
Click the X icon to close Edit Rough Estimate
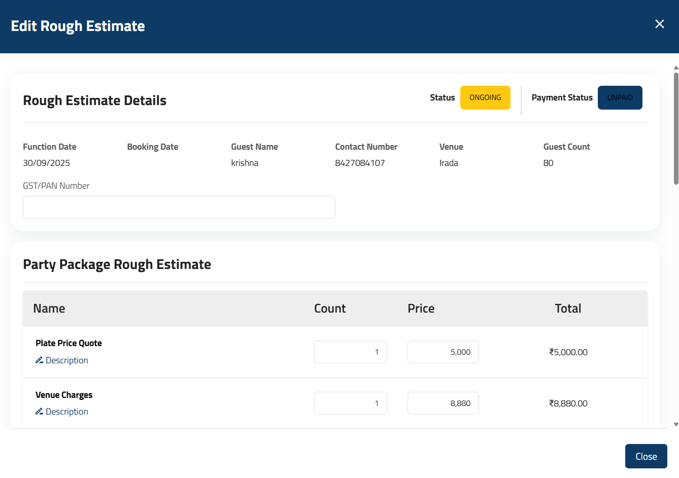point(659,24)
